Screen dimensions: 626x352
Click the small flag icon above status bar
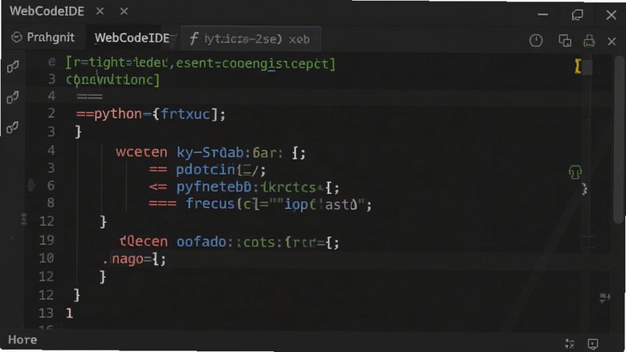click(604, 298)
